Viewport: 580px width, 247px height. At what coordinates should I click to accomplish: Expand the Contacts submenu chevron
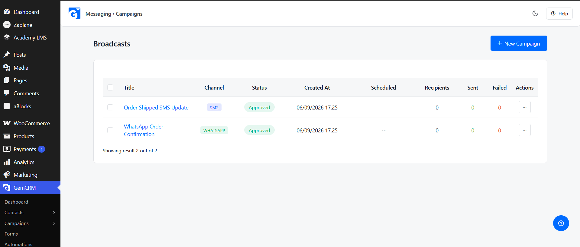(x=54, y=213)
